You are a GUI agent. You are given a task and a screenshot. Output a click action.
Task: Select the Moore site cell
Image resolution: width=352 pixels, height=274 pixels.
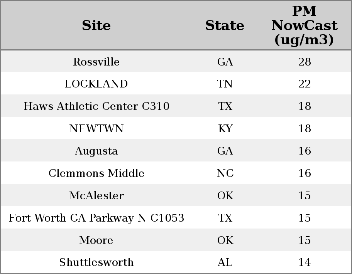click(96, 240)
